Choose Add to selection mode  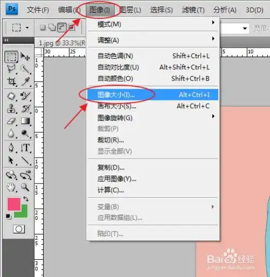tap(52, 28)
